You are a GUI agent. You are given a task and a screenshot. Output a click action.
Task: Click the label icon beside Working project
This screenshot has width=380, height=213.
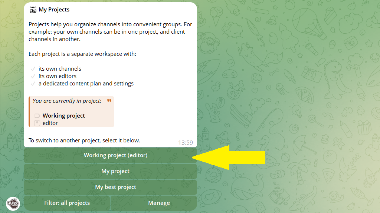(37, 116)
